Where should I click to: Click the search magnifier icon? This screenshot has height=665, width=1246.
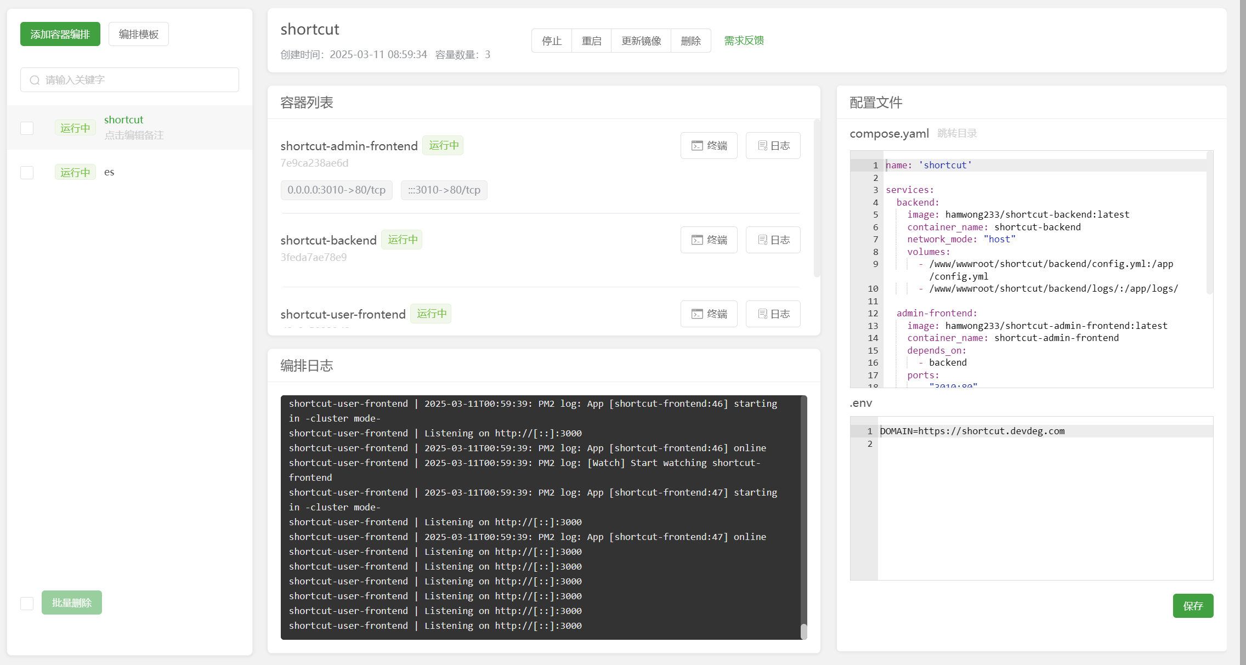[35, 80]
